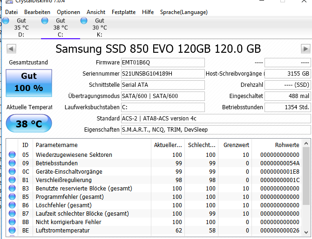Select the Löschfehler (gesamt) parameter name

[64, 205]
